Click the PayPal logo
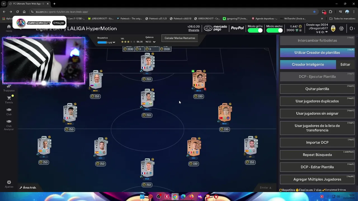Screen dimensions: 358x201 tap(237, 28)
